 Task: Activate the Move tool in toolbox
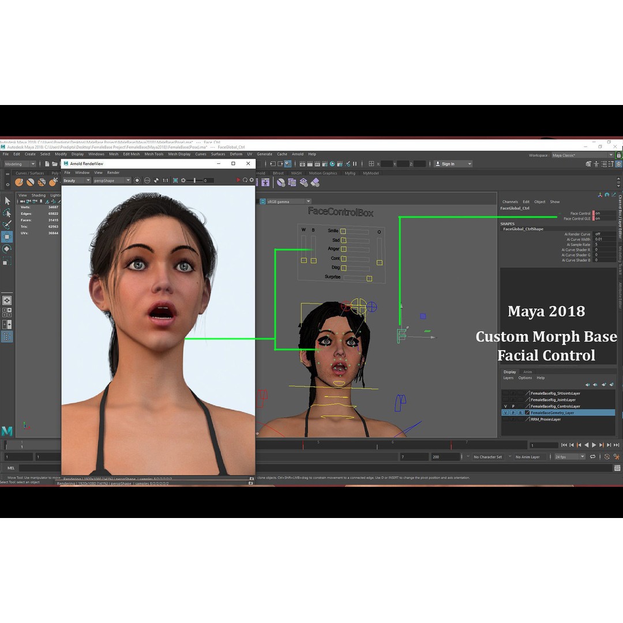[x=7, y=237]
